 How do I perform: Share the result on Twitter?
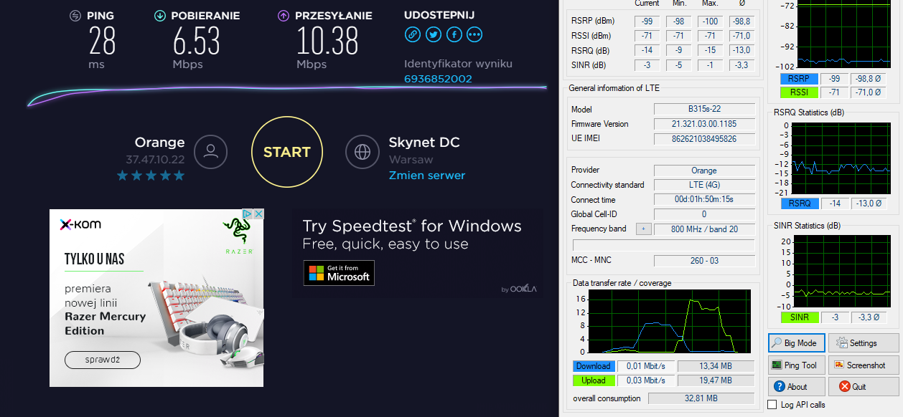[433, 34]
